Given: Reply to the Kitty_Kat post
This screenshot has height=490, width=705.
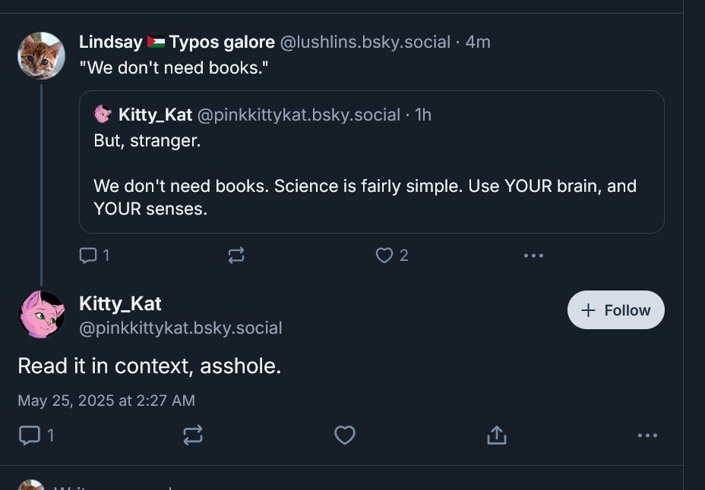Looking at the screenshot, I should 30,435.
